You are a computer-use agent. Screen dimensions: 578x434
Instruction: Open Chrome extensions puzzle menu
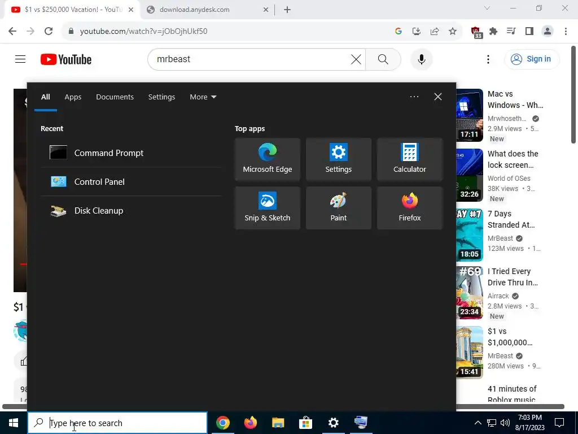(x=493, y=32)
